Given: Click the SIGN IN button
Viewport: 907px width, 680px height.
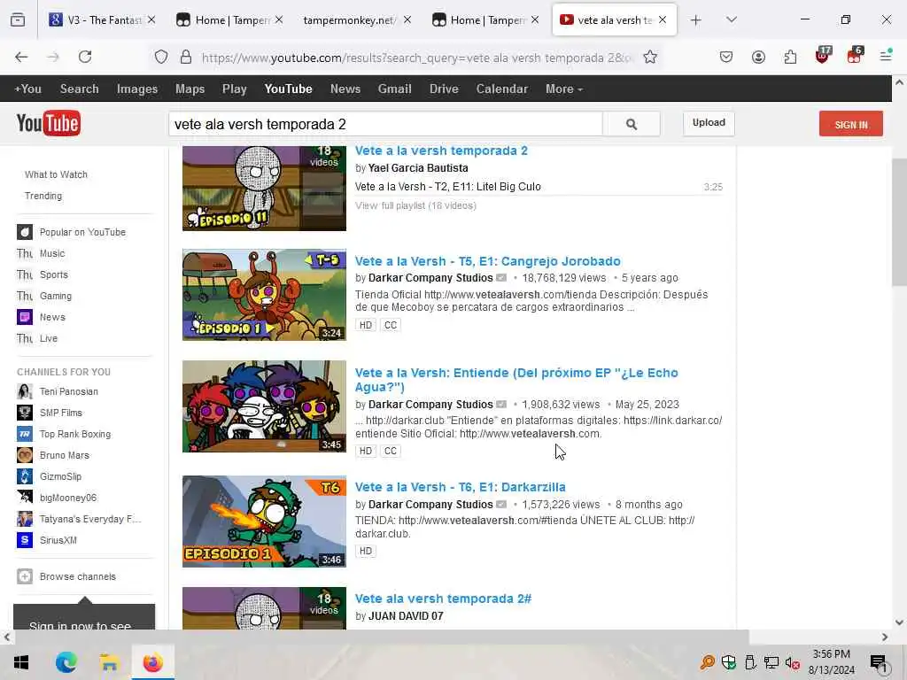Looking at the screenshot, I should 851,124.
